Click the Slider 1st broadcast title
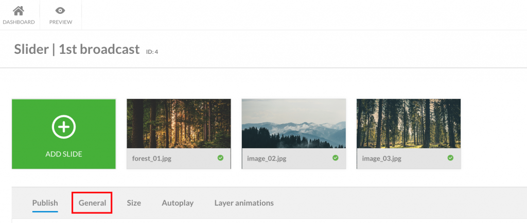The width and height of the screenshot is (527, 223). pyautogui.click(x=77, y=49)
